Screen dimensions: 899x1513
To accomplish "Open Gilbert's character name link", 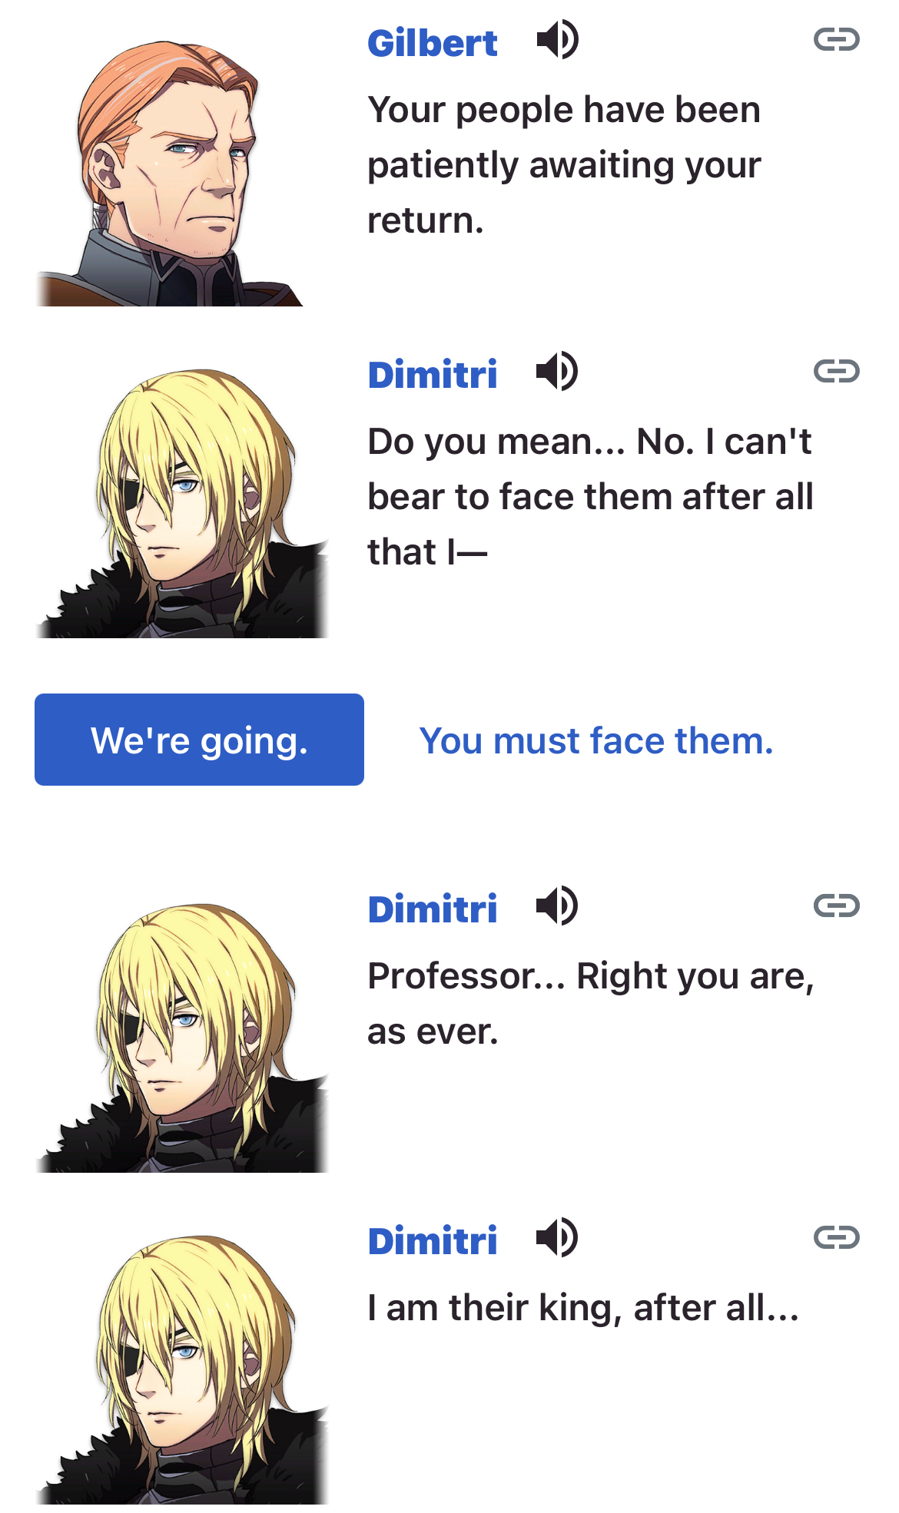I will 433,43.
